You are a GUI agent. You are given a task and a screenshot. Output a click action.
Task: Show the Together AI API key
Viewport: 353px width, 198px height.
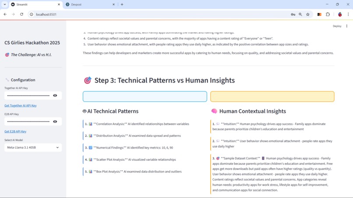point(55,96)
